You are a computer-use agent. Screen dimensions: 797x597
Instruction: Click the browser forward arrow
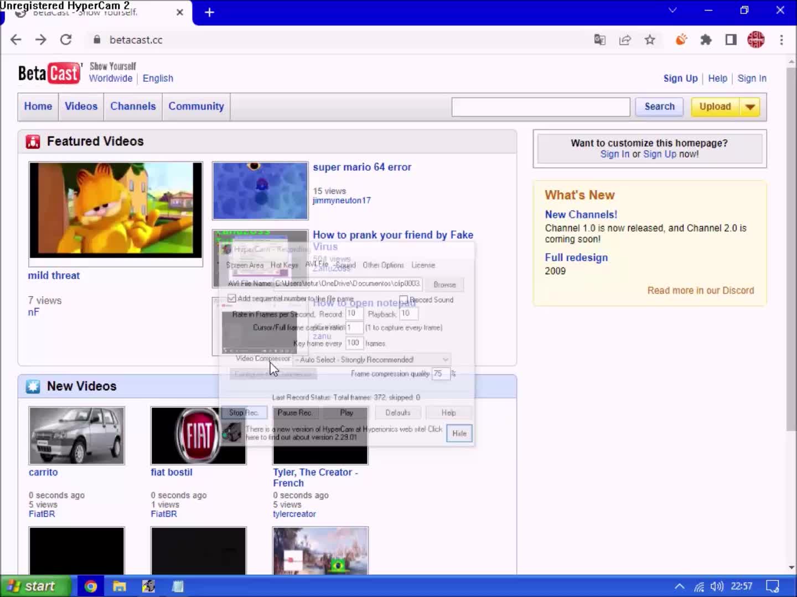pos(41,40)
